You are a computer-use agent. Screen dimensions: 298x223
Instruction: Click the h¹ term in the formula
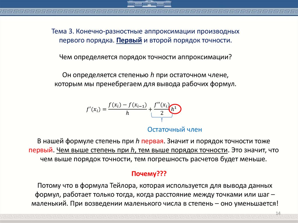(x=174, y=109)
